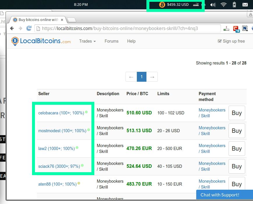253x204 pixels.
Task: Open seller law2's profile
Action: click(x=56, y=149)
